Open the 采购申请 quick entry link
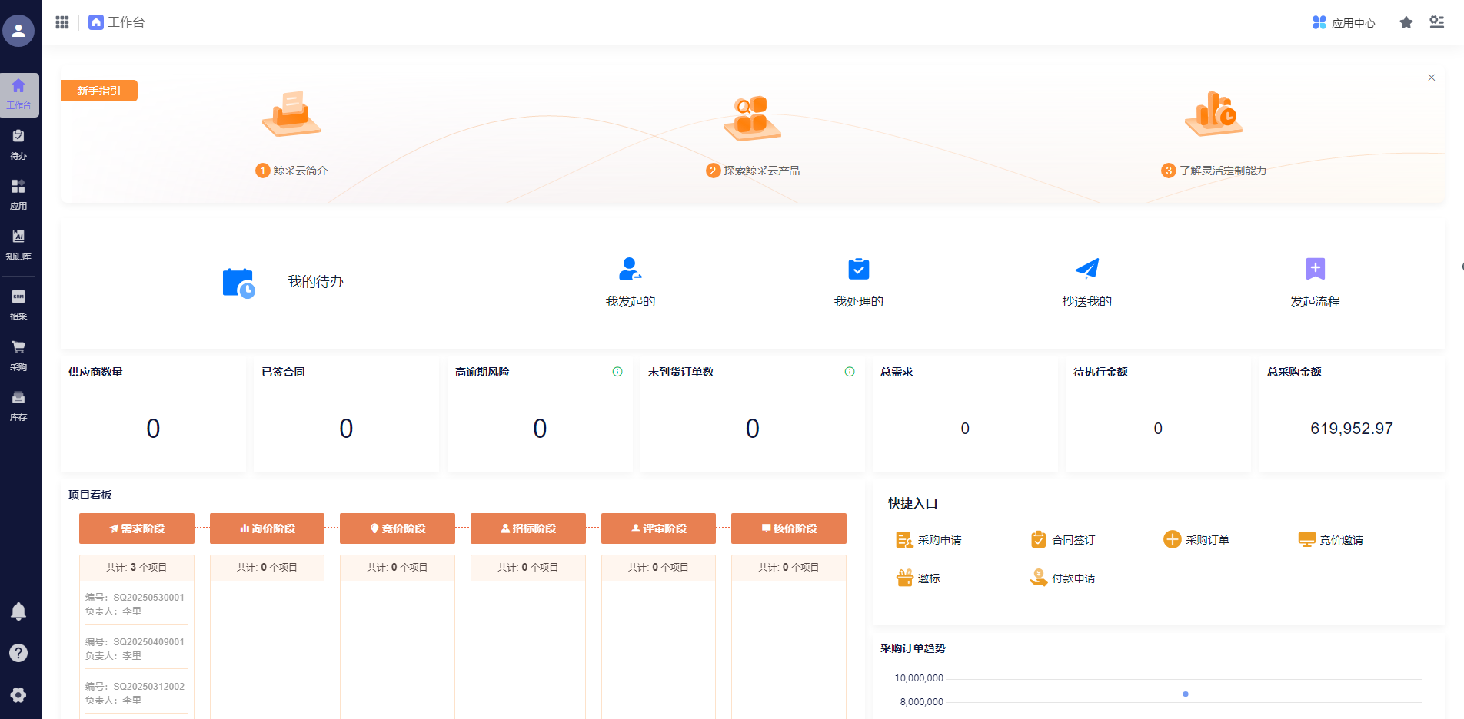Image resolution: width=1464 pixels, height=719 pixels. pyautogui.click(x=929, y=540)
